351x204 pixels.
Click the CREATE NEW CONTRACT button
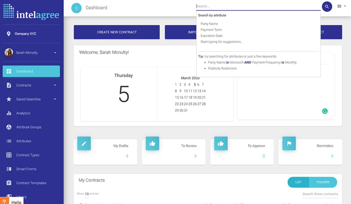[x=116, y=32]
